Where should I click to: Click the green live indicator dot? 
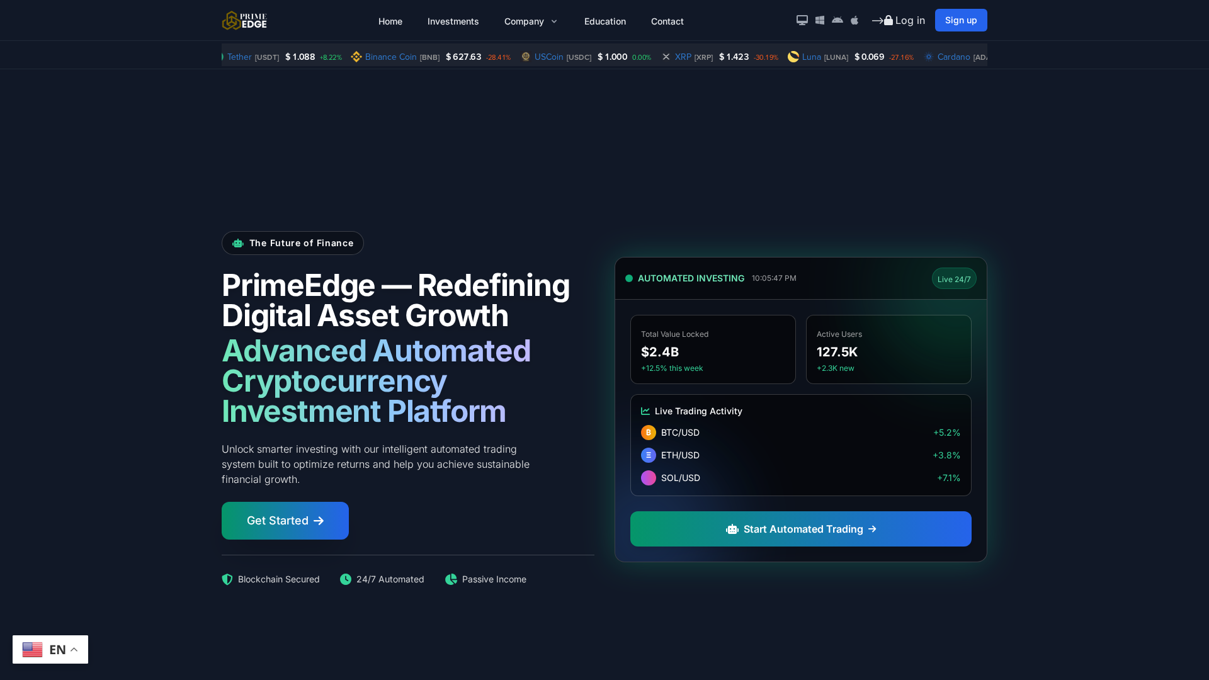[x=629, y=278]
